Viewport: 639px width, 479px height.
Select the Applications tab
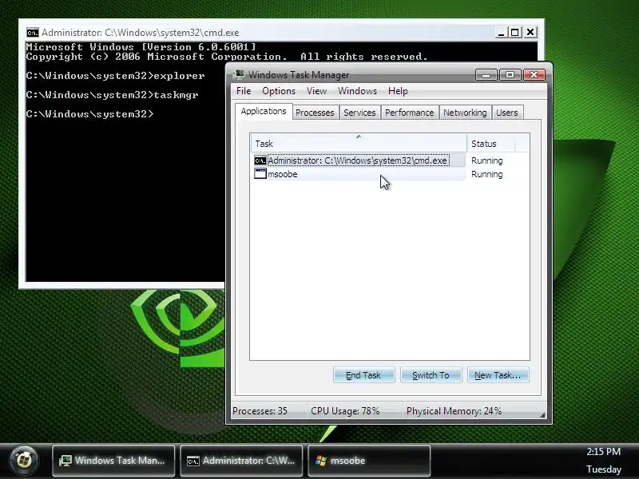point(264,111)
